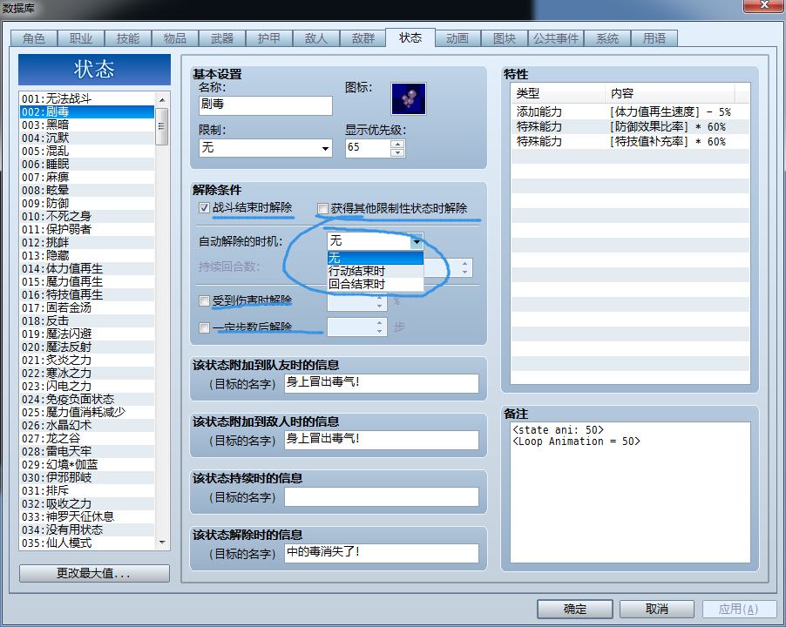786x627 pixels.
Task: Click the 确定 button
Action: [575, 610]
